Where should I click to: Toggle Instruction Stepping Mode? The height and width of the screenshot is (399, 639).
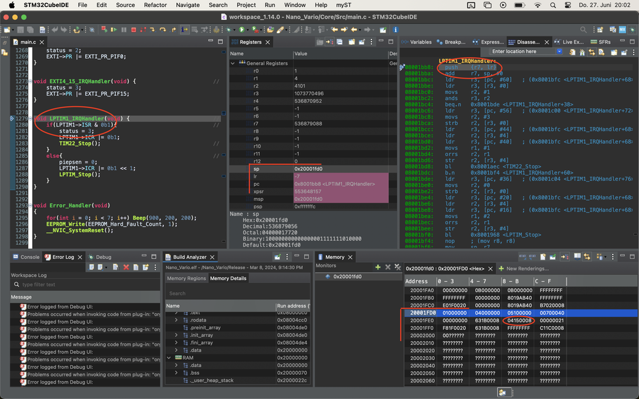click(184, 29)
